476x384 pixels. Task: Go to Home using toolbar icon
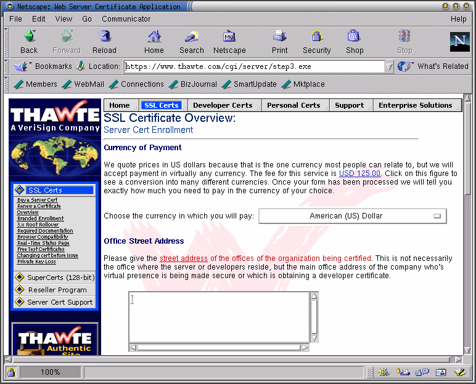pyautogui.click(x=154, y=41)
